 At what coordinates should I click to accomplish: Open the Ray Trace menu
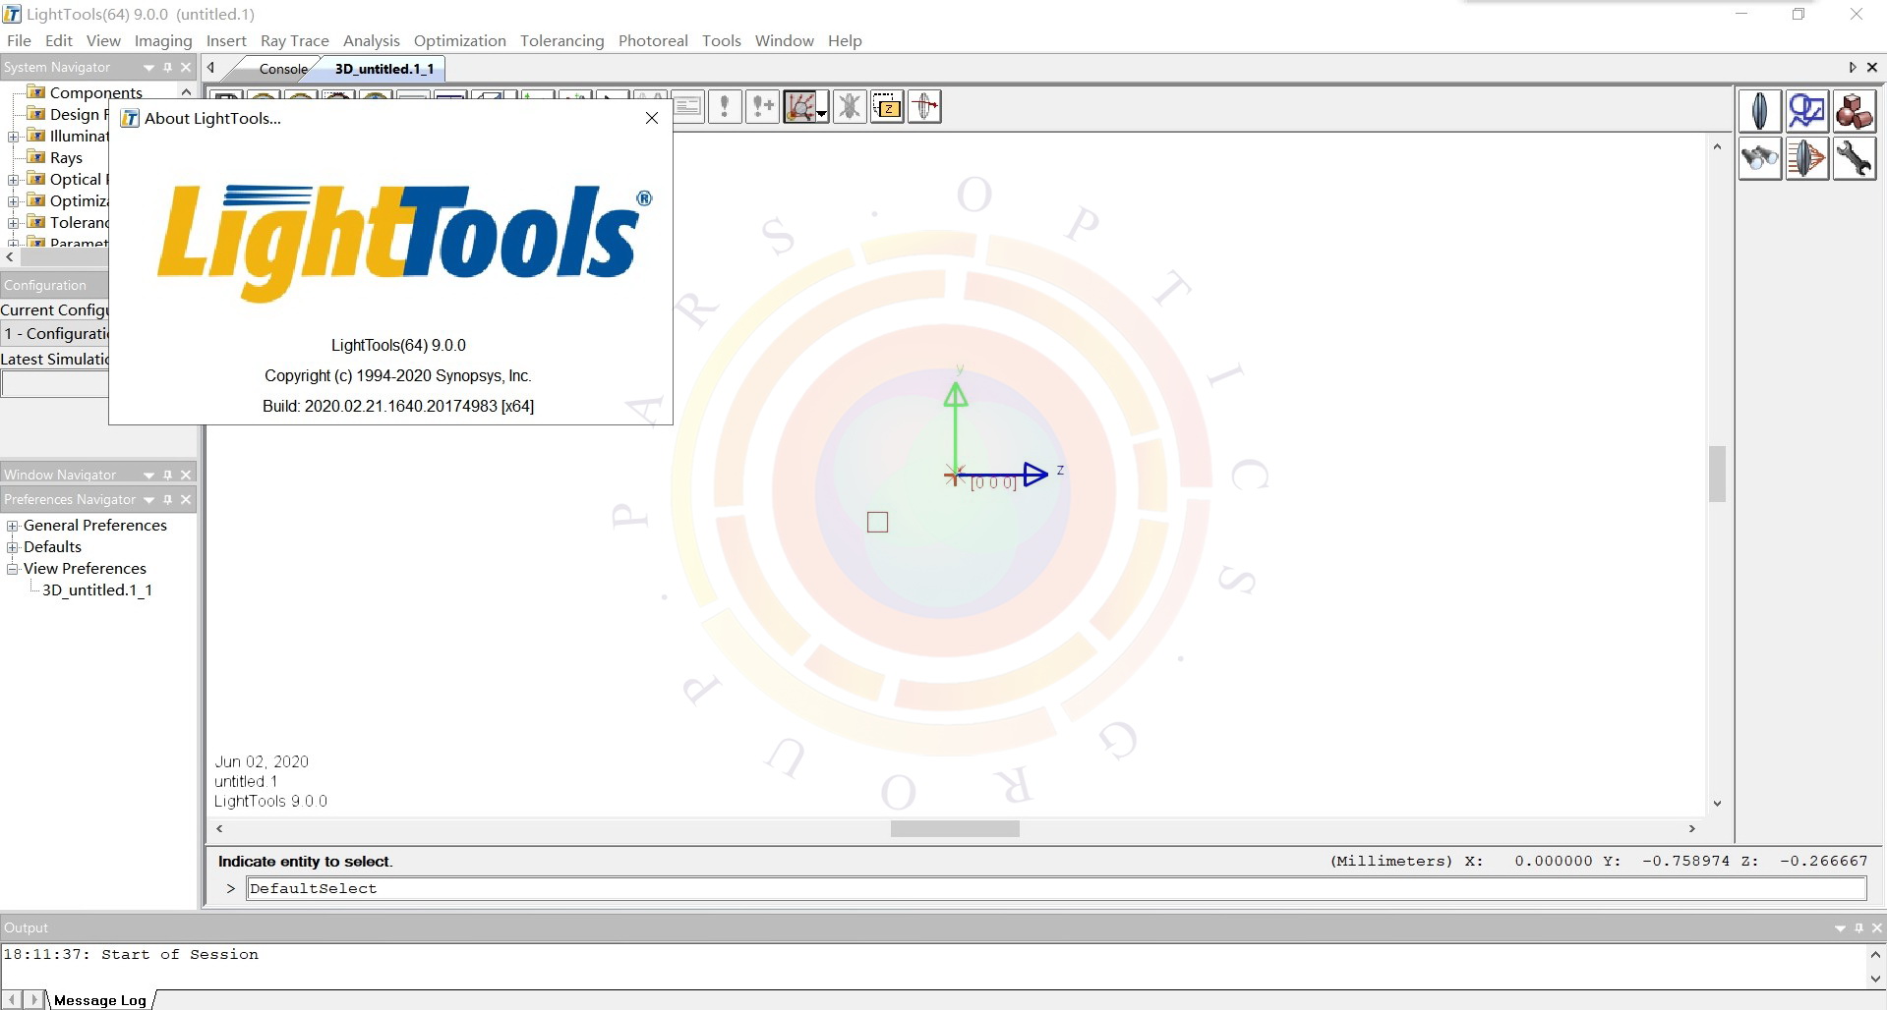(294, 40)
